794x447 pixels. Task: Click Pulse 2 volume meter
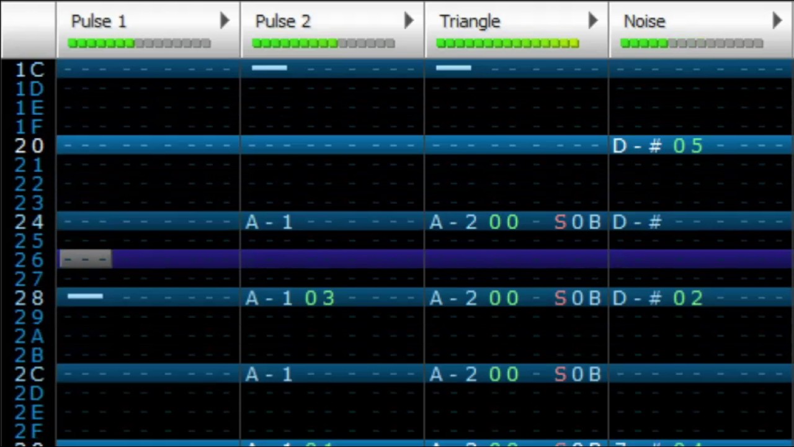coord(323,43)
